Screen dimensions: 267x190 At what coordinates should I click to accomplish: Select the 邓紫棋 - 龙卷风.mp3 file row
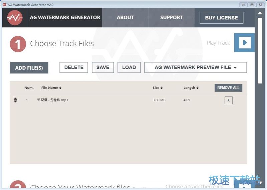coord(128,100)
